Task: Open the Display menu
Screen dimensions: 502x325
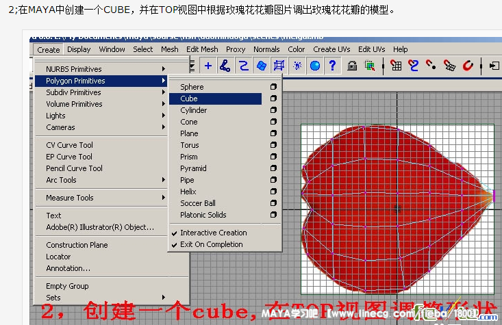Action: 79,49
